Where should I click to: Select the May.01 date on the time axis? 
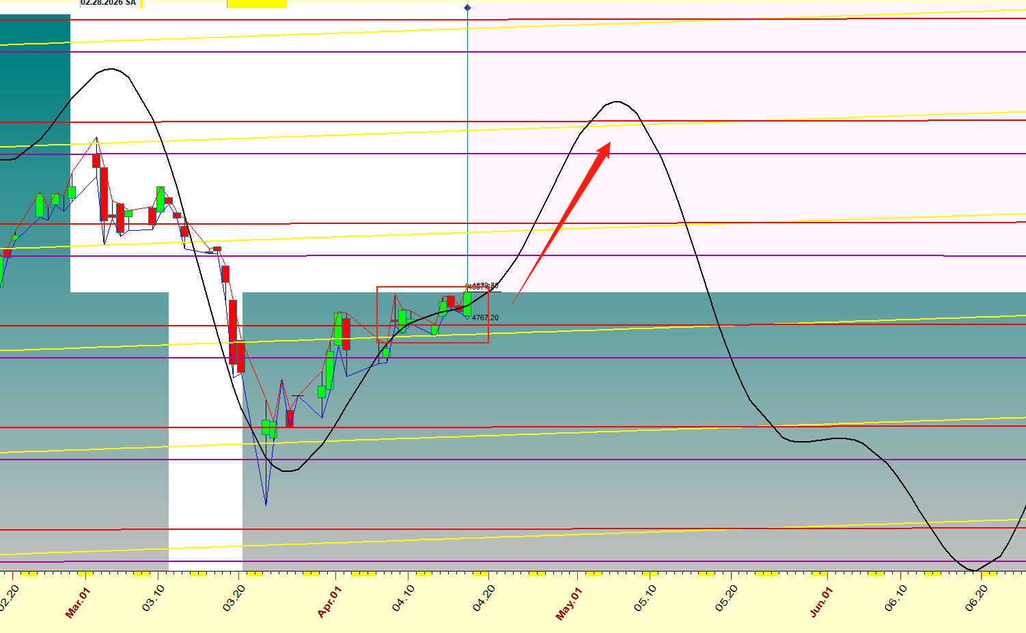[568, 604]
